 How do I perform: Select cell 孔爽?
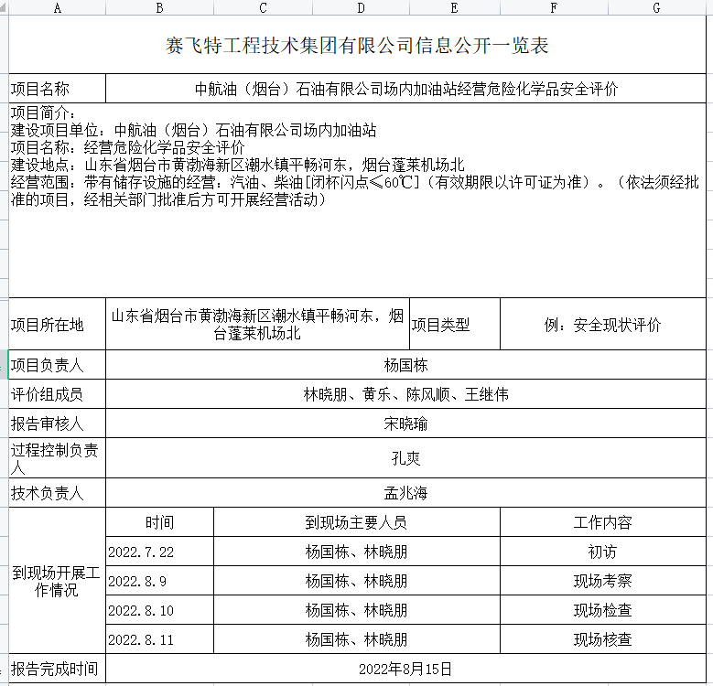click(x=405, y=457)
